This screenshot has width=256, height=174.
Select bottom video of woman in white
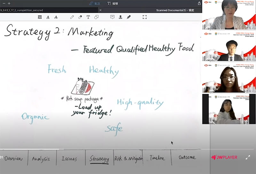pos(229,109)
